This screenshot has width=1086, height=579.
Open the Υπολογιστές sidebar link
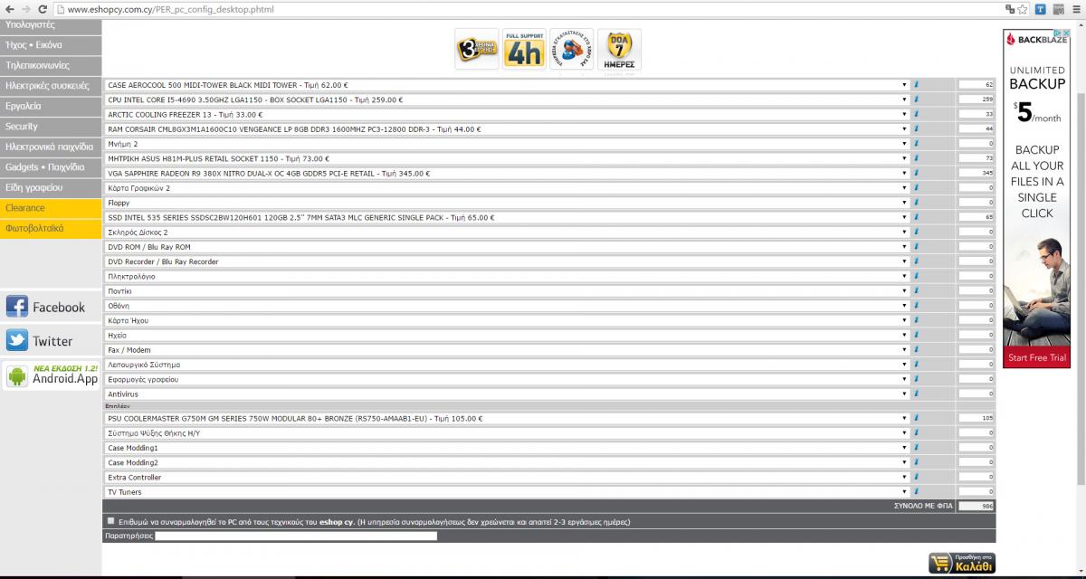(51, 26)
